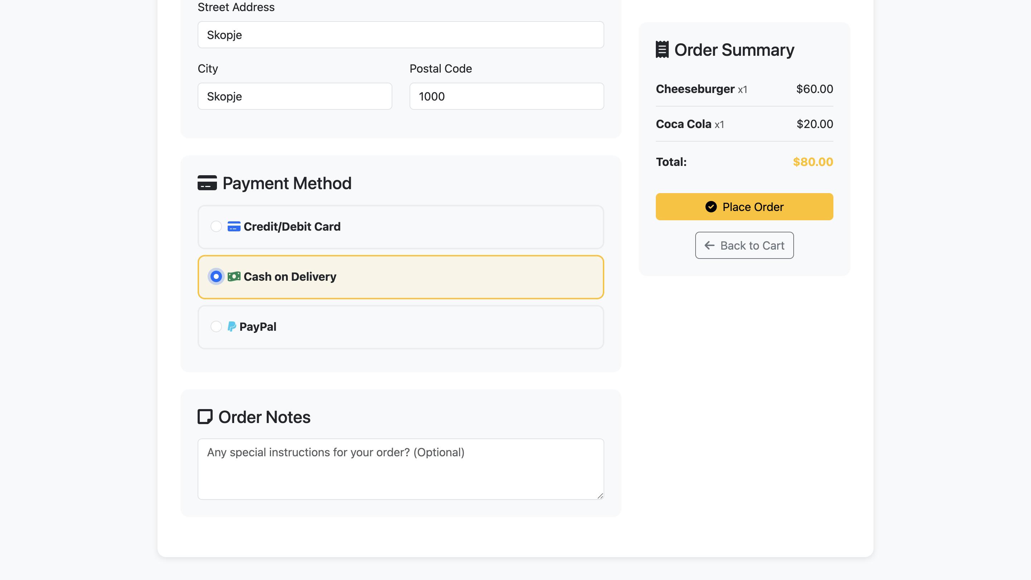Click the checkmark icon on Place Order
Screen dimensions: 1031x580
coord(711,207)
